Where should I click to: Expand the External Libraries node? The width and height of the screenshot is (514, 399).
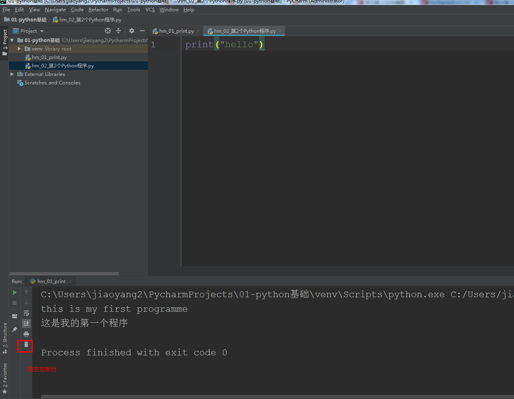pyautogui.click(x=12, y=74)
